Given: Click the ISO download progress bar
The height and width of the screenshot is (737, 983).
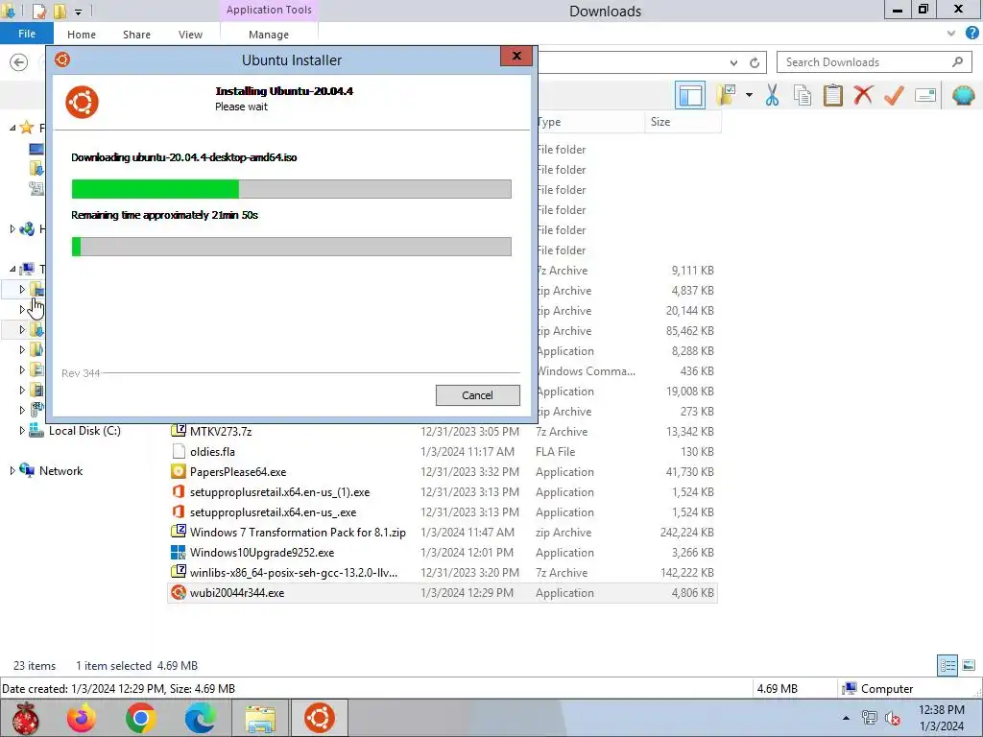Looking at the screenshot, I should tap(292, 189).
